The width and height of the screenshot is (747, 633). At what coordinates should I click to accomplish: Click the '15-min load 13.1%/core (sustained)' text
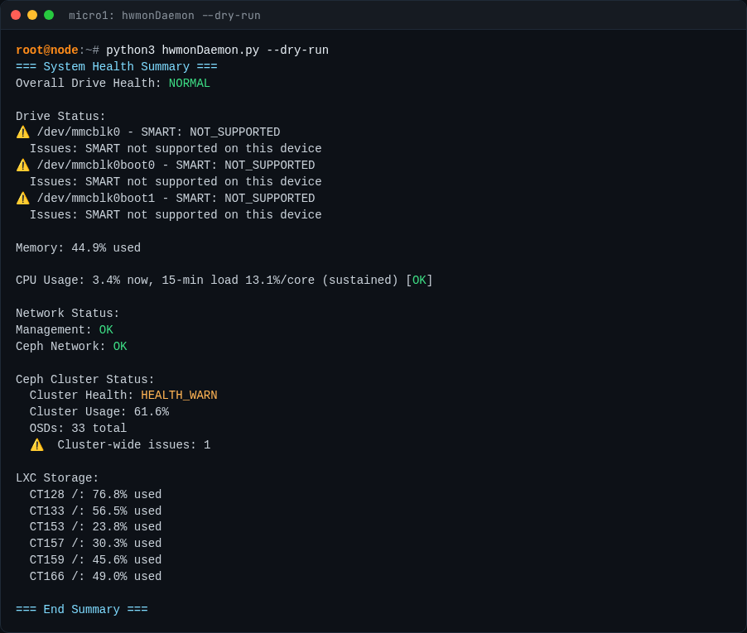click(x=280, y=281)
